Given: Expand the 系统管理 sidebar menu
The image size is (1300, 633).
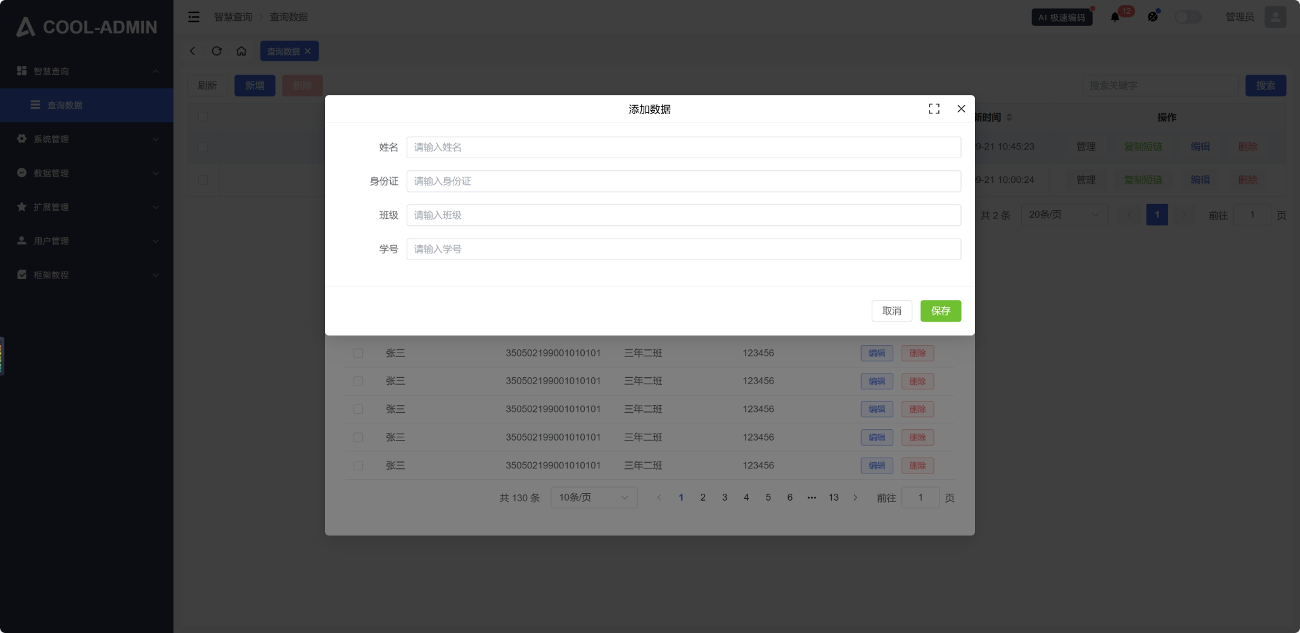Looking at the screenshot, I should pyautogui.click(x=87, y=139).
